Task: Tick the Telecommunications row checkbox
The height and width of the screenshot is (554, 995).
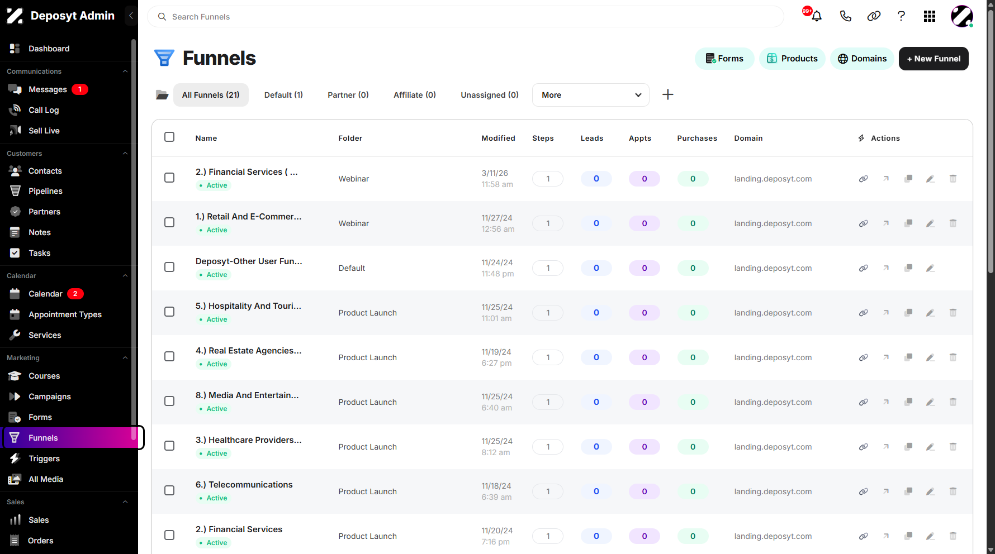Action: 169,490
